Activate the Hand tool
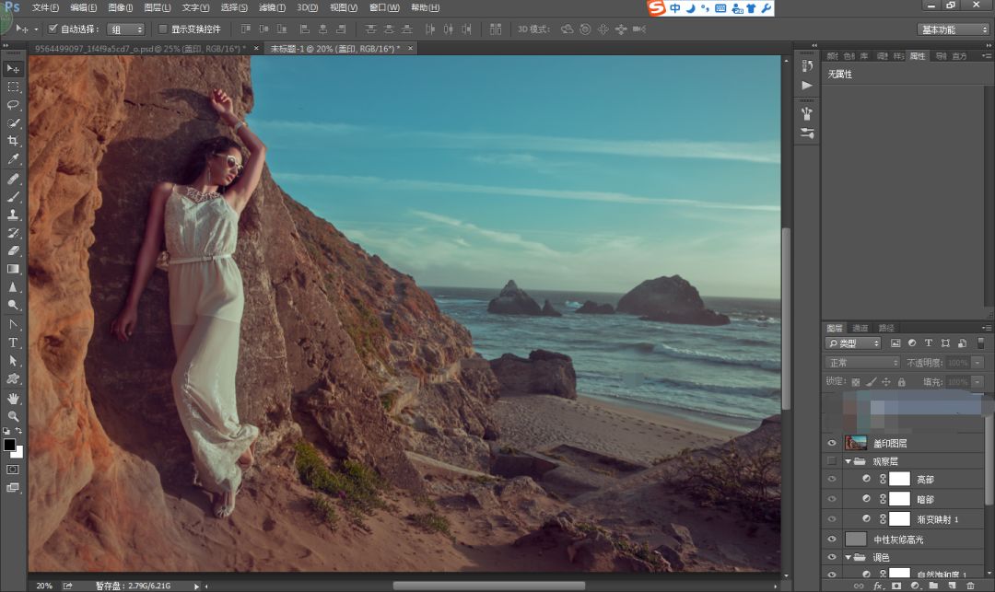995x592 pixels. pyautogui.click(x=13, y=398)
